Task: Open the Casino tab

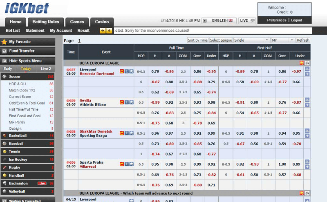Action: [x=102, y=22]
